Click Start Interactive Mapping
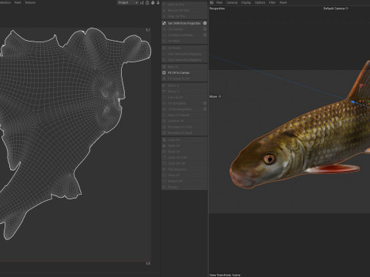Screen dimensions: 370x277 click(184, 54)
